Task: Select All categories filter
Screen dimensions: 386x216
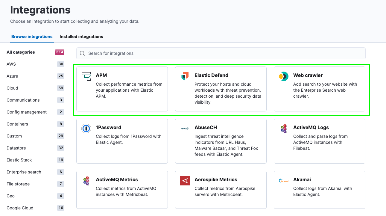Action: click(21, 52)
